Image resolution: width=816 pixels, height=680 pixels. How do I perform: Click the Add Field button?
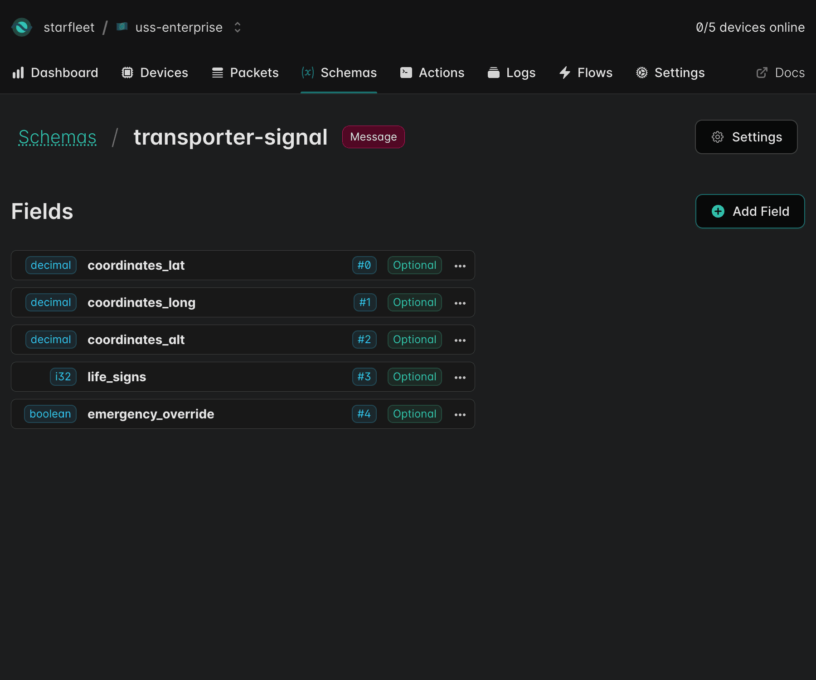pos(750,211)
